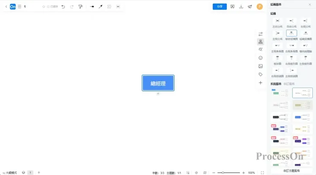Undo the last action
The image size is (316, 175).
[x=63, y=7]
